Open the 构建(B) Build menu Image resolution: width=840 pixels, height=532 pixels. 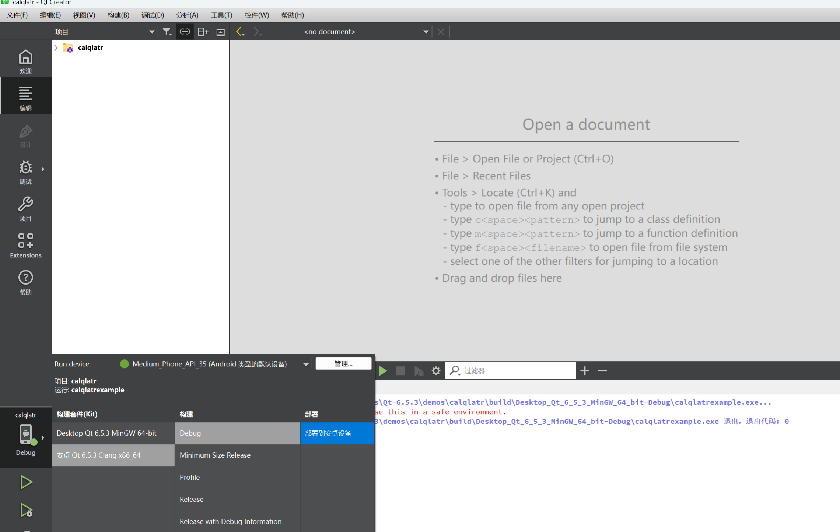coord(118,15)
